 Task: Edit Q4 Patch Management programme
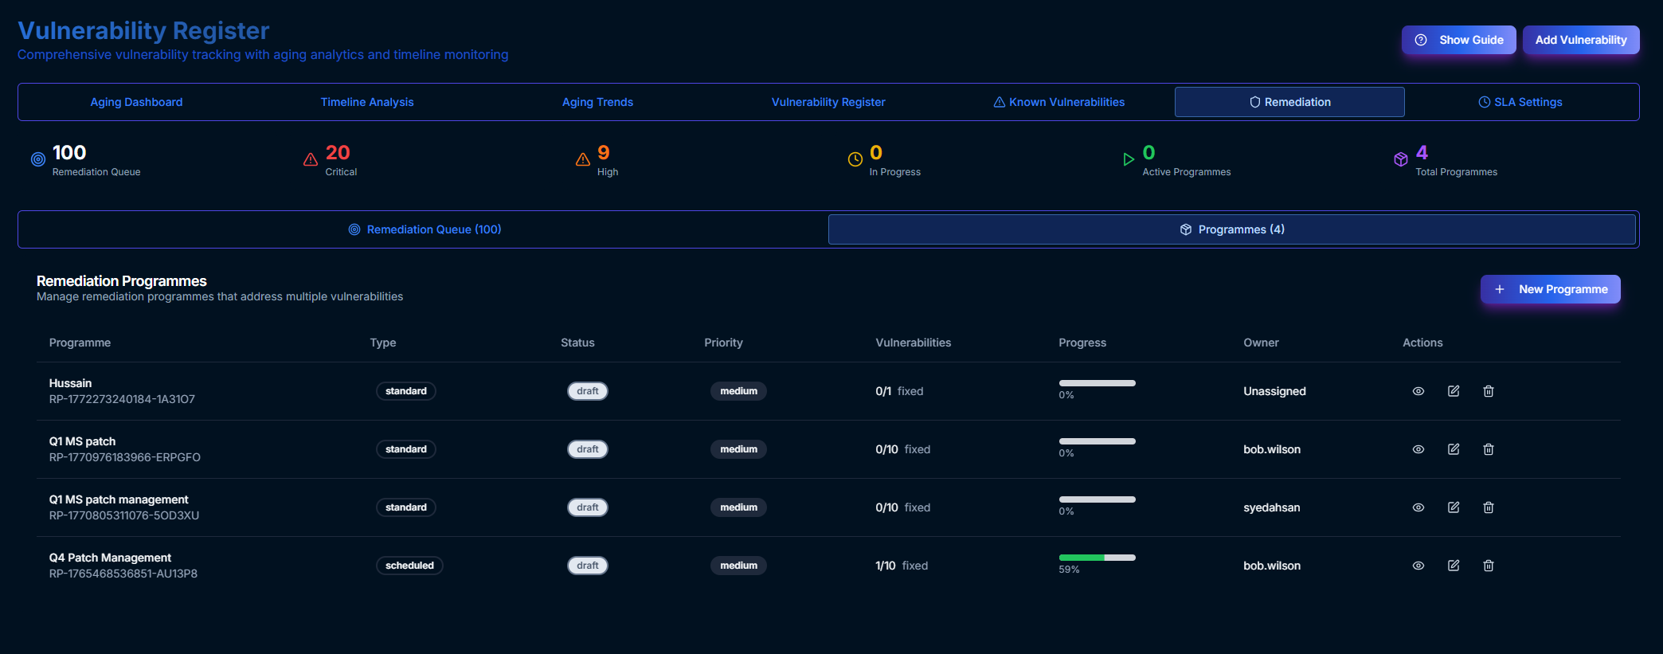click(x=1454, y=566)
